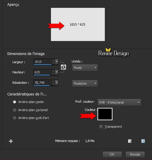Decrease Hauteur value with down arrow
Image resolution: width=152 pixels, height=160 pixels.
pyautogui.click(x=53, y=74)
